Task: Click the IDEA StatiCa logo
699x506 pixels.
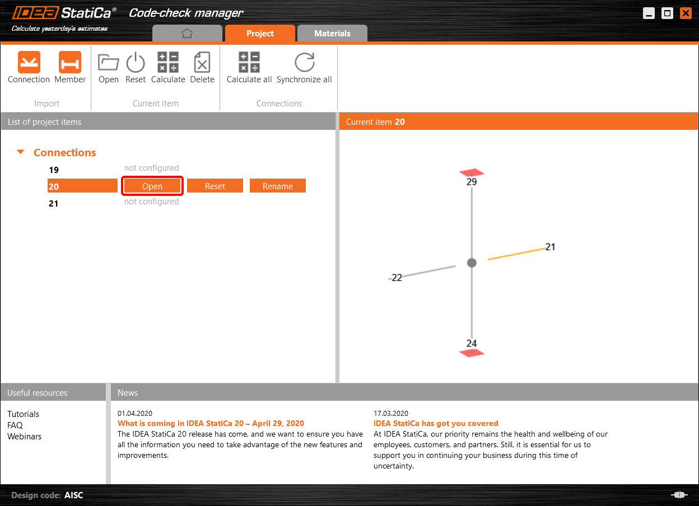Action: tap(64, 12)
